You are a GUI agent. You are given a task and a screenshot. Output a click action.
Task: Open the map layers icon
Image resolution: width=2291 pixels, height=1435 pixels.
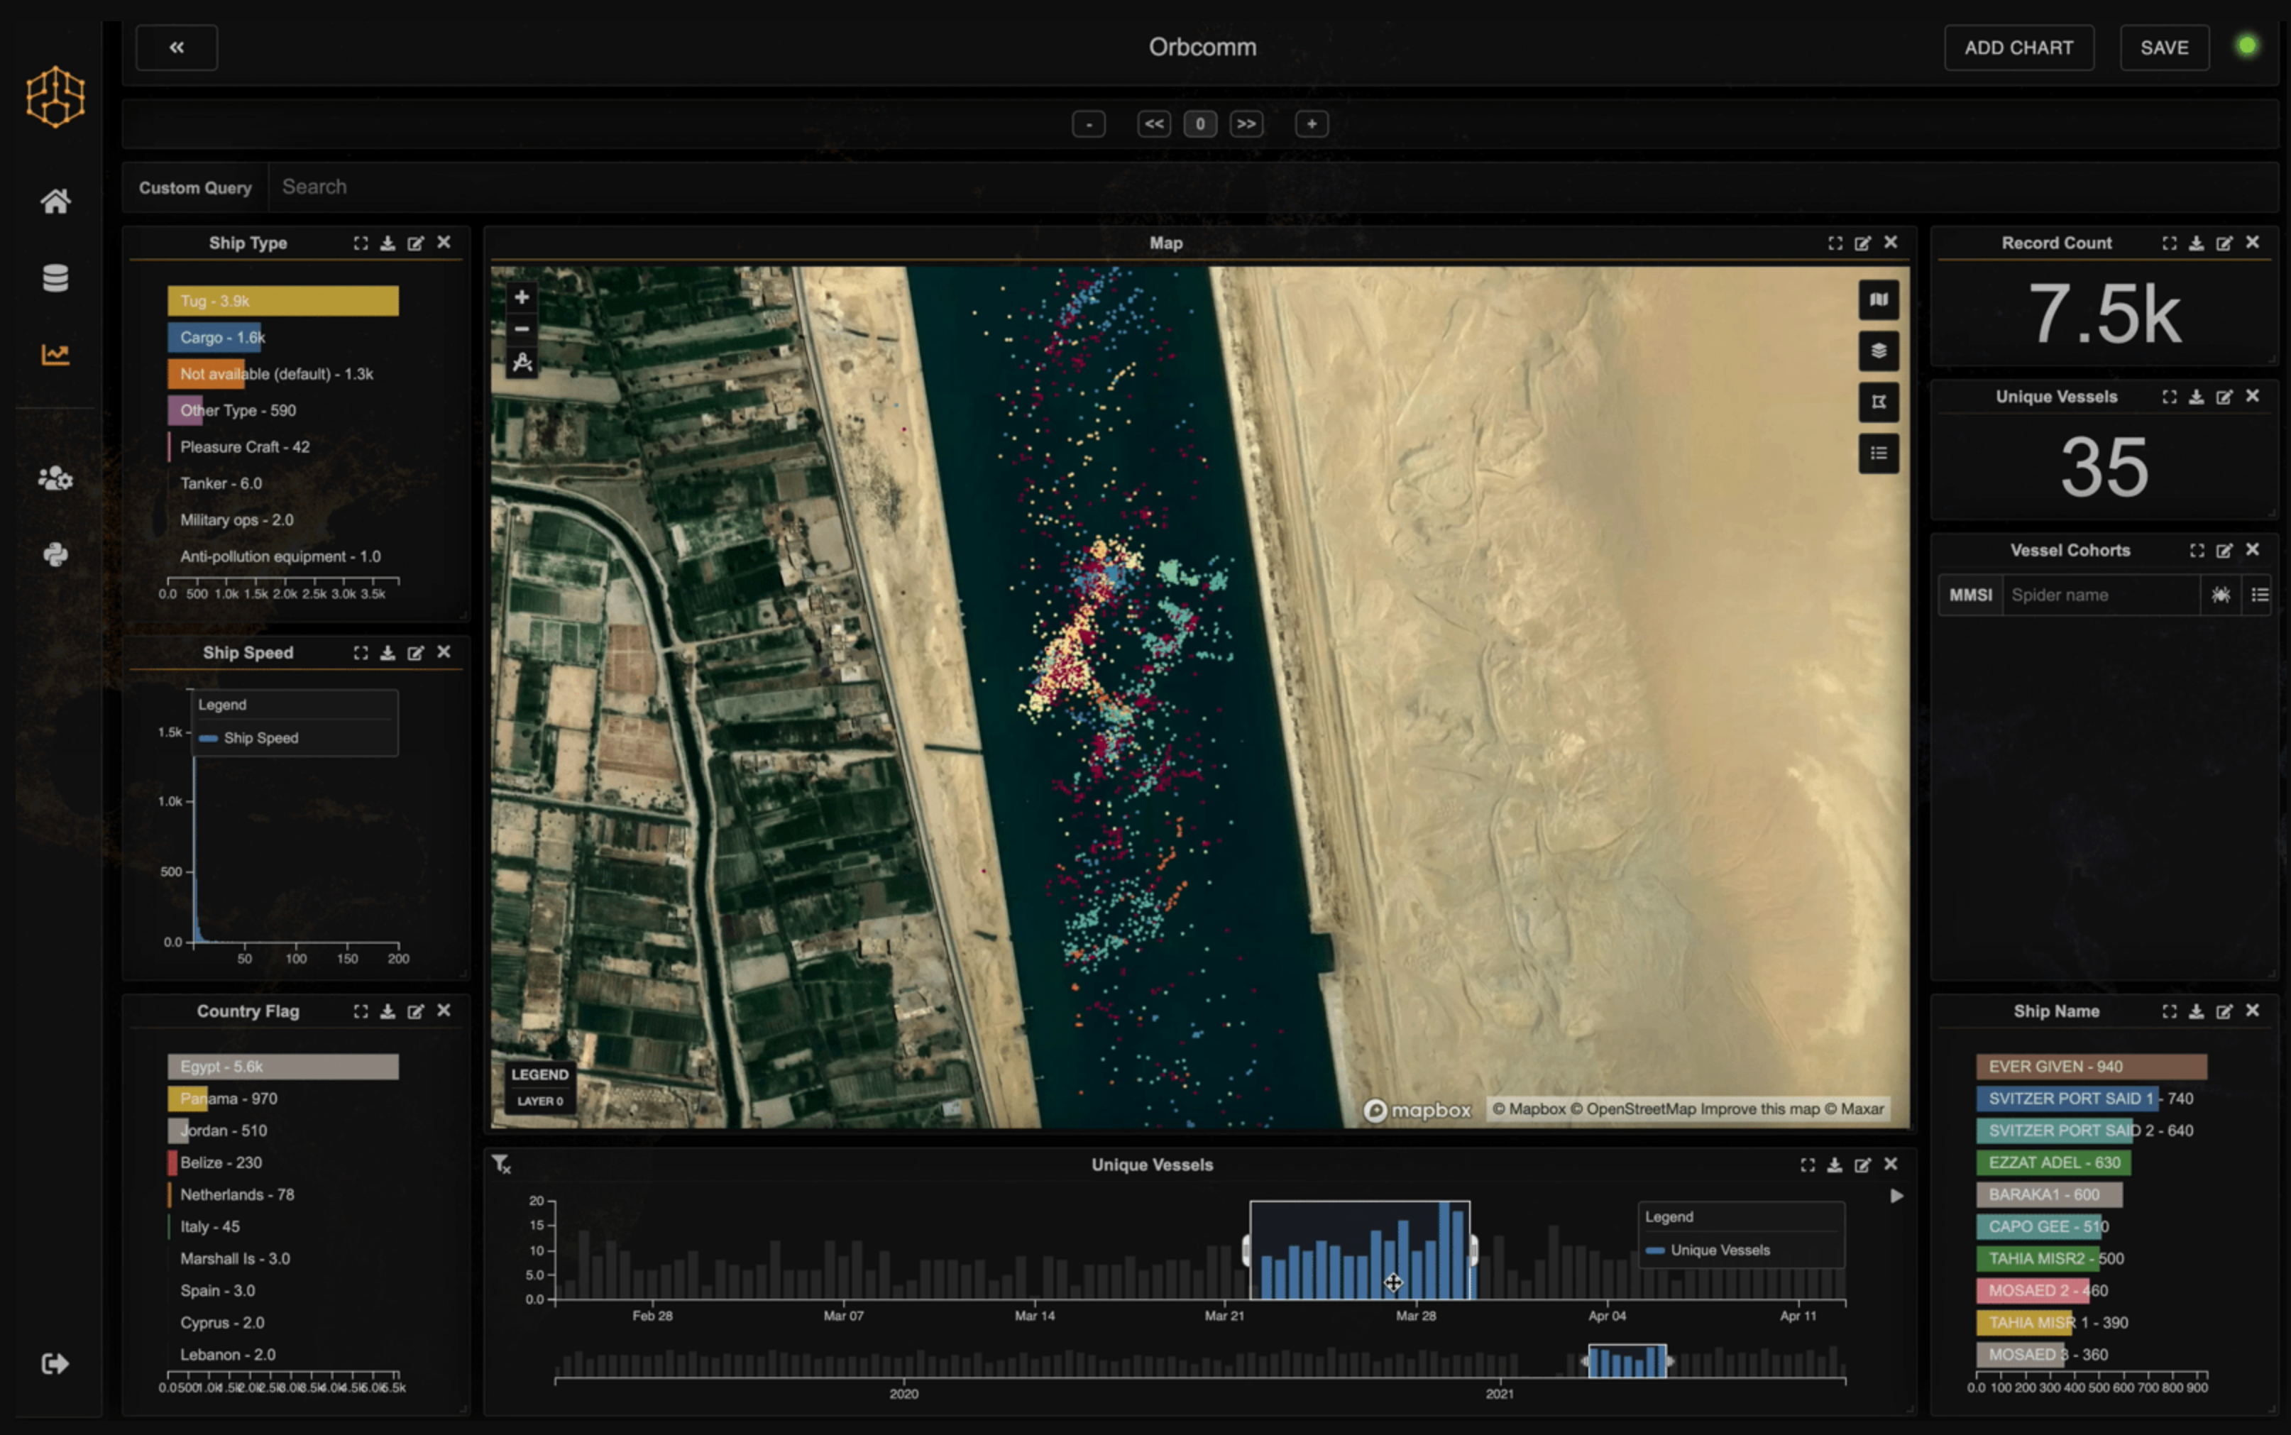pyautogui.click(x=1878, y=351)
